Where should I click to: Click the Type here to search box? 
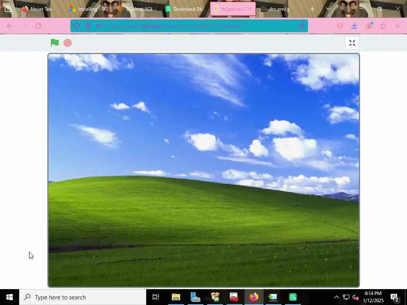click(83, 297)
